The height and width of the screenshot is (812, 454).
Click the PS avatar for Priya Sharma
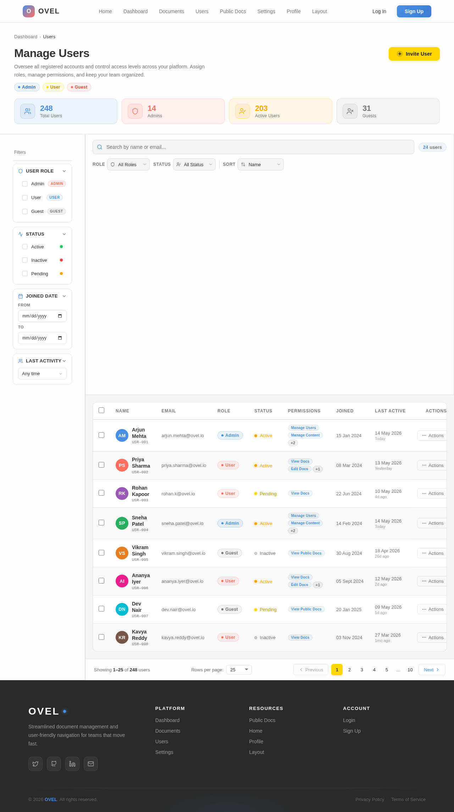click(x=122, y=465)
